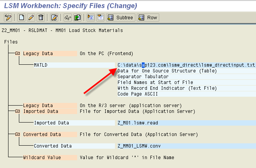
Task: Click the green copy documents icon
Action: [x=77, y=17]
